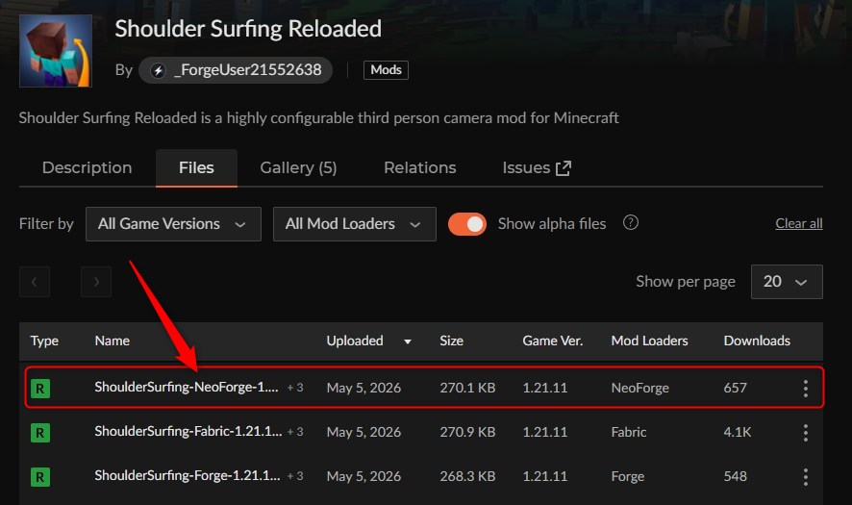Image resolution: width=852 pixels, height=505 pixels.
Task: Click the Game Ver. column header
Action: click(553, 341)
